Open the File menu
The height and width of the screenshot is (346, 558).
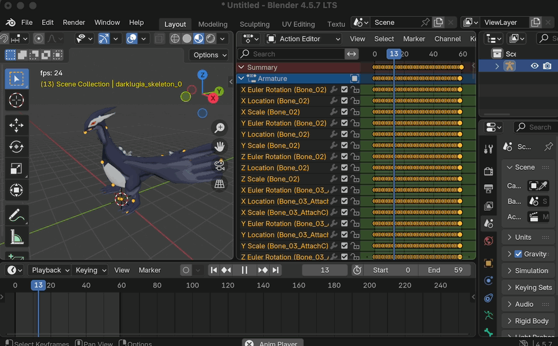click(27, 22)
